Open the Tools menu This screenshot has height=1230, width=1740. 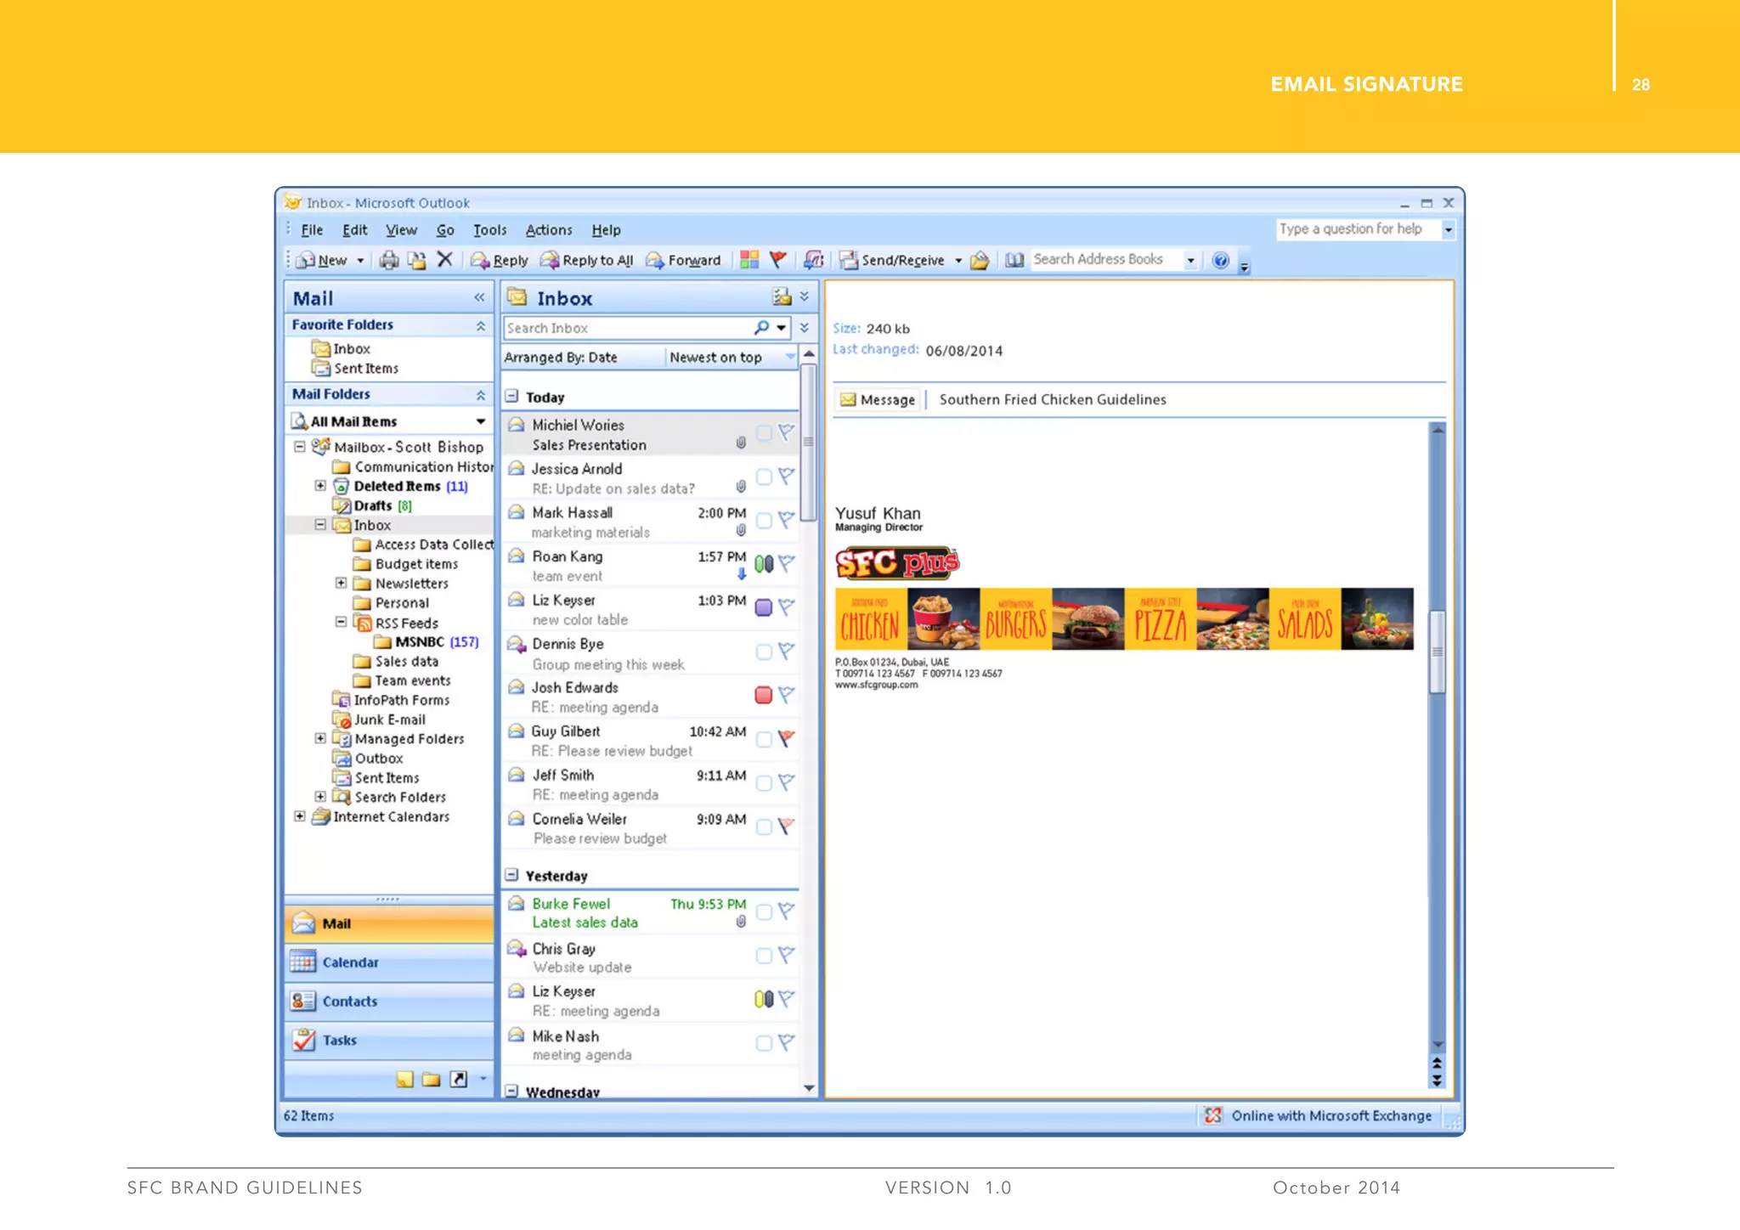489,230
